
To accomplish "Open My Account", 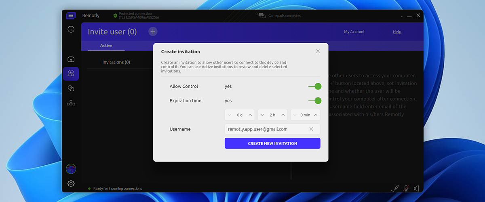I will [354, 32].
